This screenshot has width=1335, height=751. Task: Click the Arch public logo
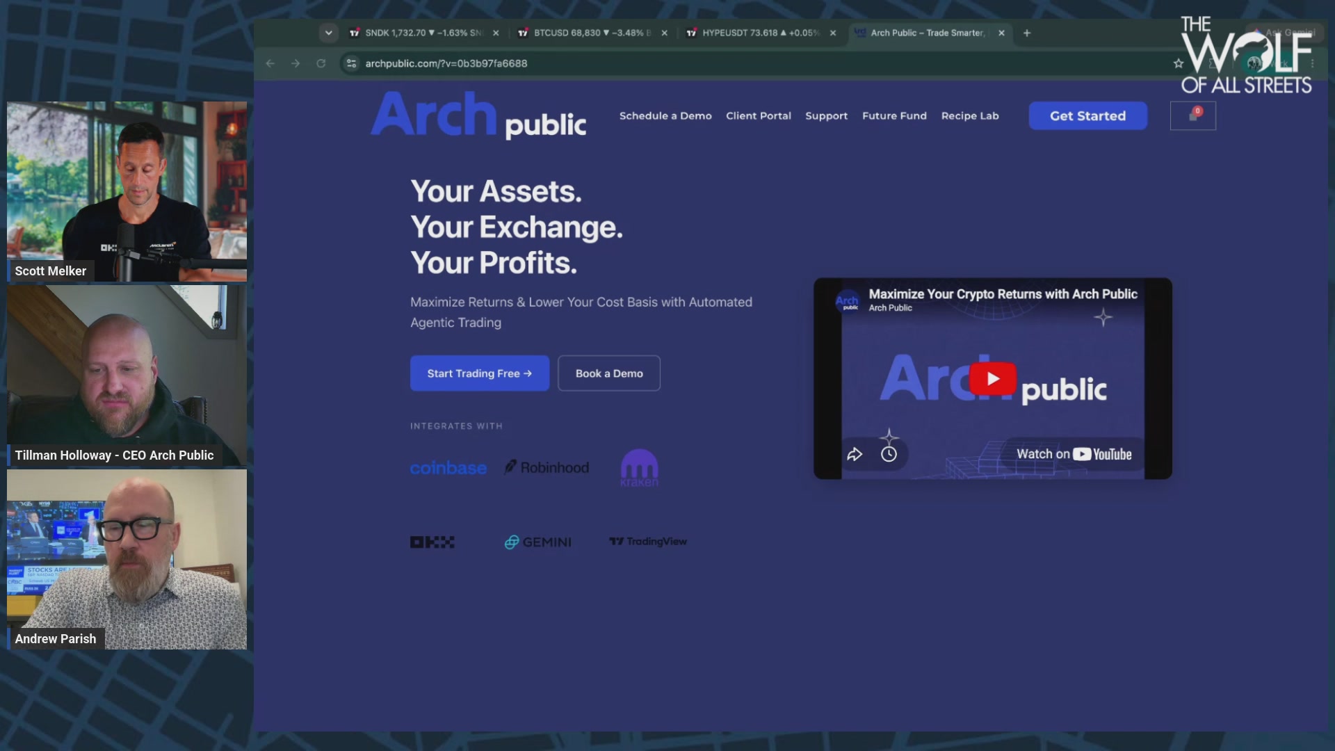[x=478, y=115]
